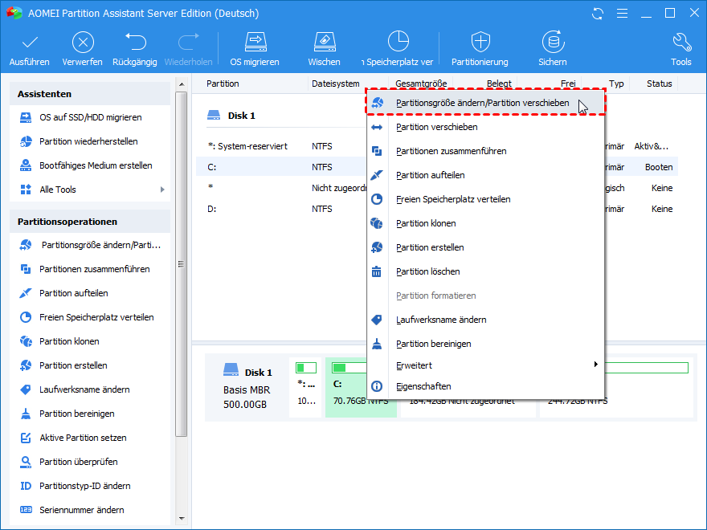Choose Partition klonen from context menu
This screenshot has width=707, height=530.
click(485, 223)
